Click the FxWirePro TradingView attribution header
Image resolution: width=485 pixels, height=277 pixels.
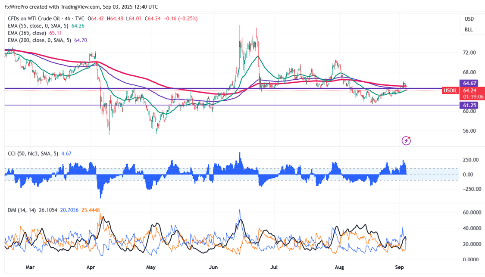click(81, 6)
